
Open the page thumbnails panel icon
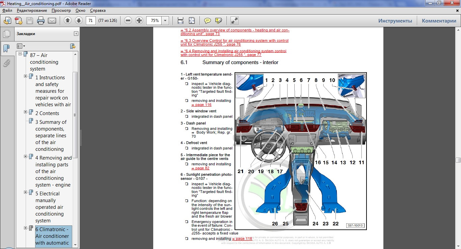tap(6, 34)
